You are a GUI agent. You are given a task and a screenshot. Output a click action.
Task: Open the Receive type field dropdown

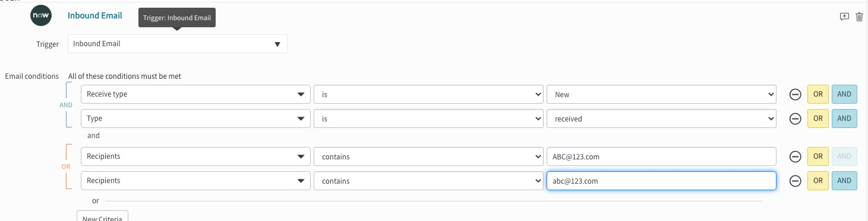[x=195, y=94]
